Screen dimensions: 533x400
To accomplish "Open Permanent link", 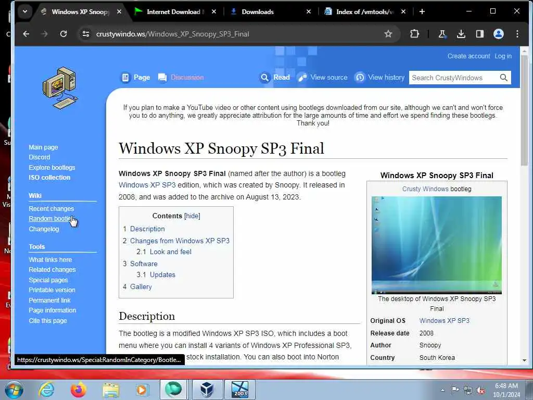I will coord(49,301).
